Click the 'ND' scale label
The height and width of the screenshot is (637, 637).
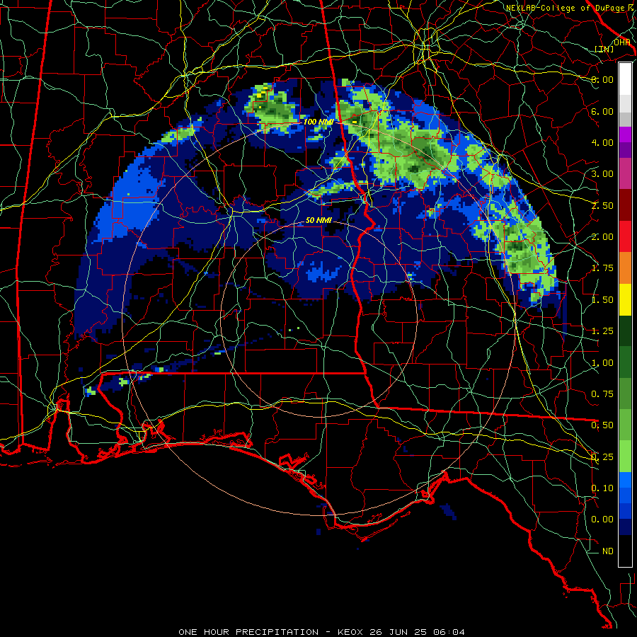(608, 551)
